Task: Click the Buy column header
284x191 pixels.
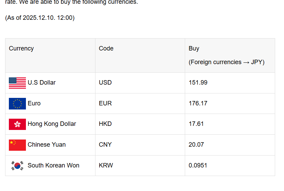Action: tap(194, 48)
